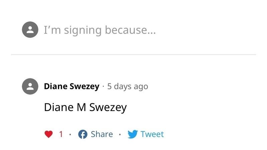Viewport: 267px width, 150px height.
Task: Click the word "Swezey" in the comment body
Action: [108, 107]
